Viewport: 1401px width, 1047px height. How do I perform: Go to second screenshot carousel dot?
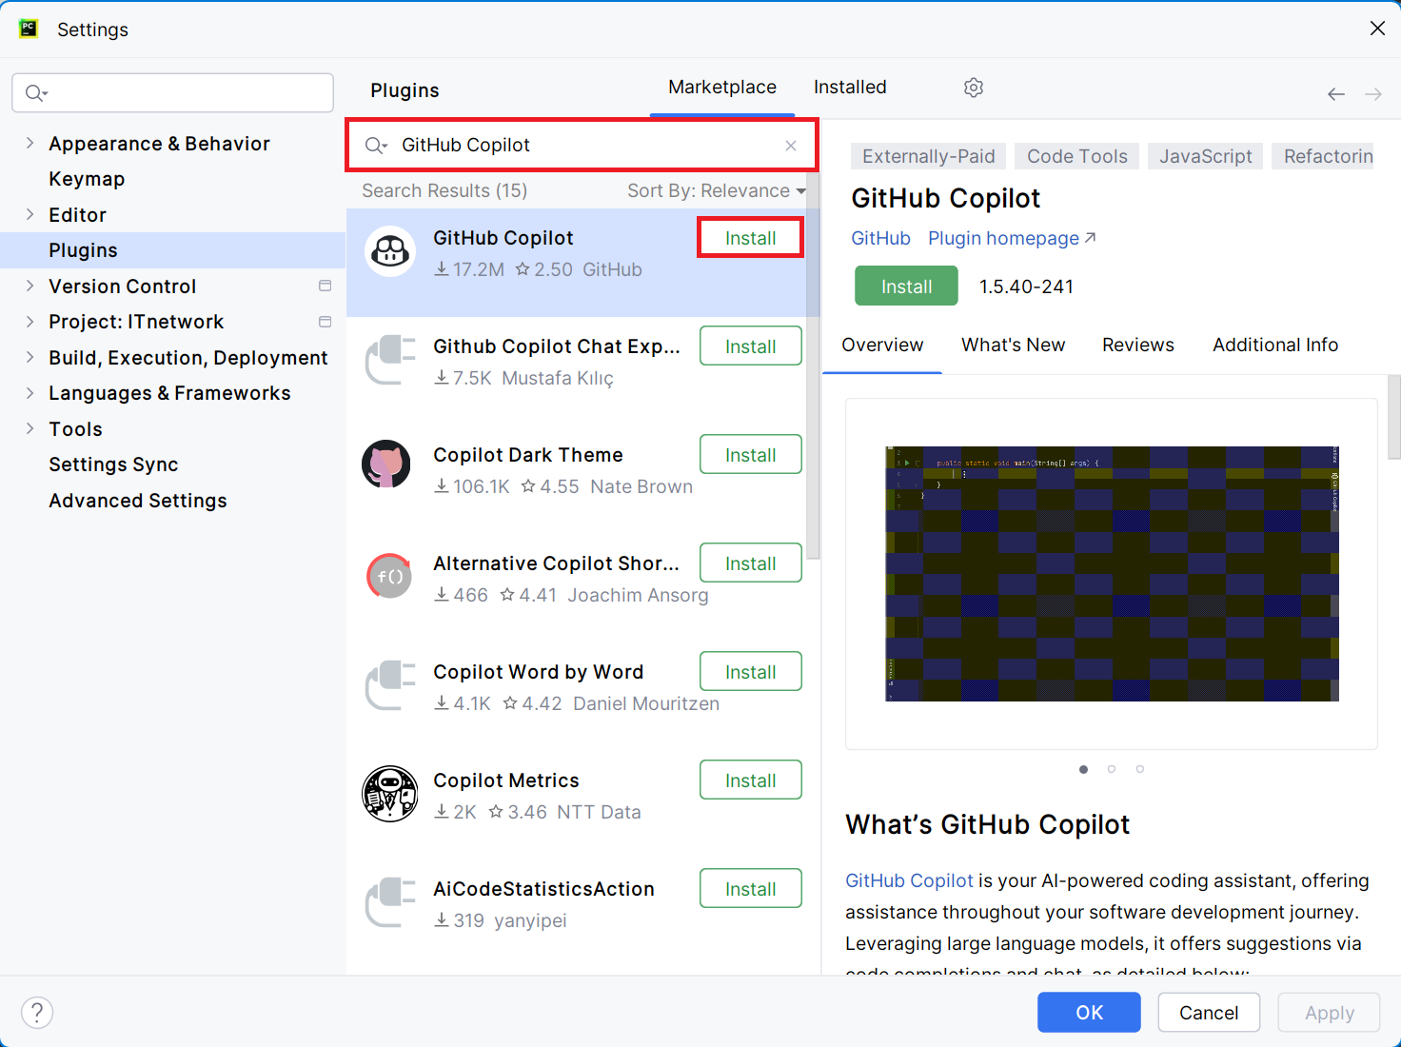(1111, 769)
